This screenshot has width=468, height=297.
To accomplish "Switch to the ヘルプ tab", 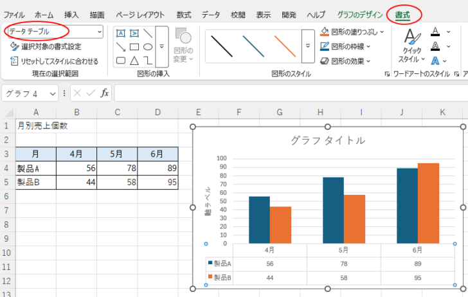I will pos(316,15).
